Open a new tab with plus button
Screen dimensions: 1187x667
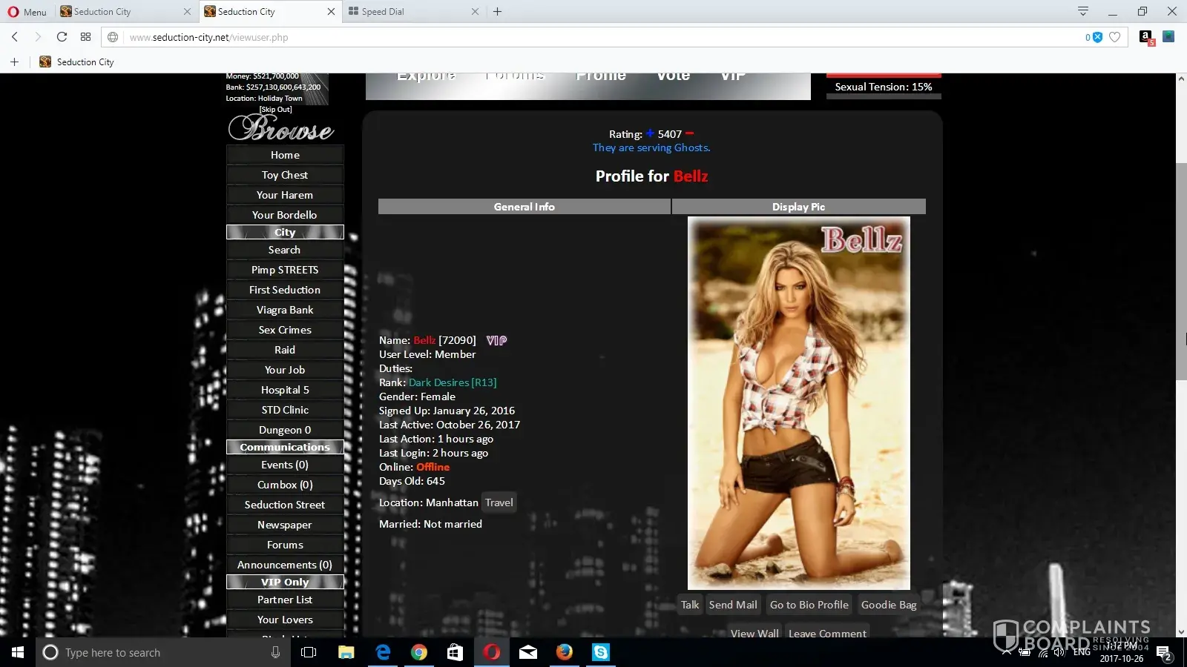498,12
